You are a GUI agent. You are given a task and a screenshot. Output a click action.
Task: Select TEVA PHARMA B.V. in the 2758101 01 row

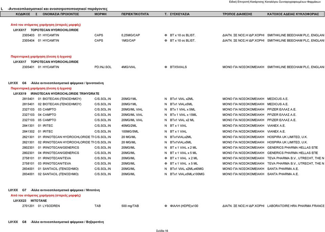point(296,158)
